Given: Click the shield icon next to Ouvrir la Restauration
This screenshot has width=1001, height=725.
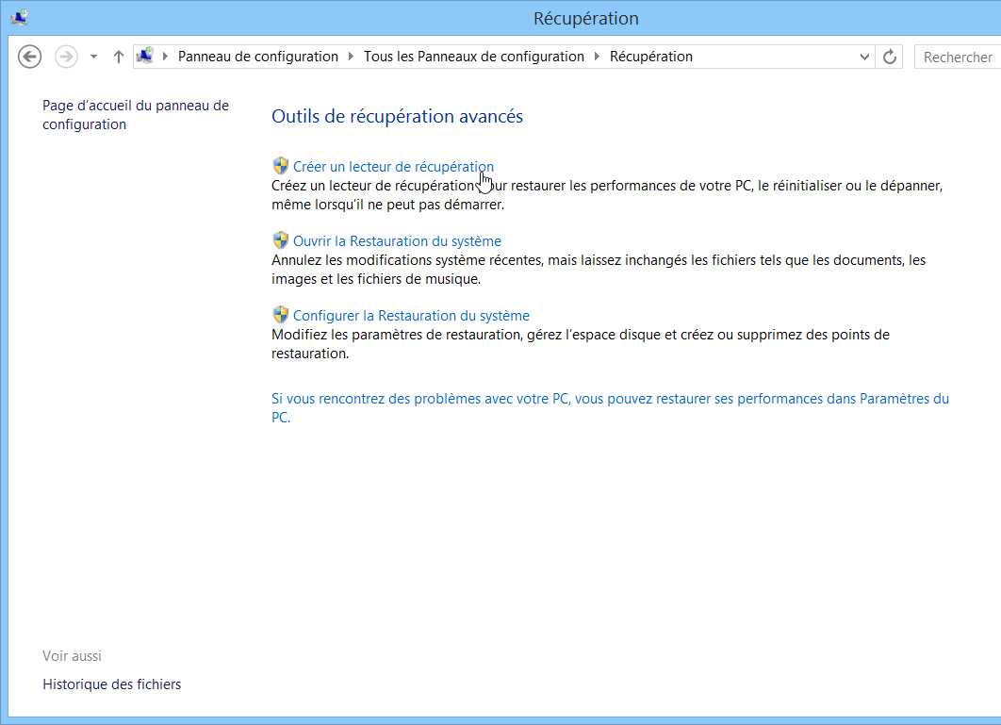Looking at the screenshot, I should pyautogui.click(x=280, y=240).
